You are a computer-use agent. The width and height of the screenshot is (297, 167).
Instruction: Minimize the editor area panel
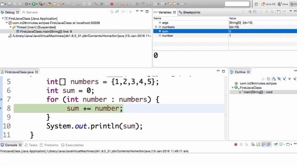click(x=218, y=71)
